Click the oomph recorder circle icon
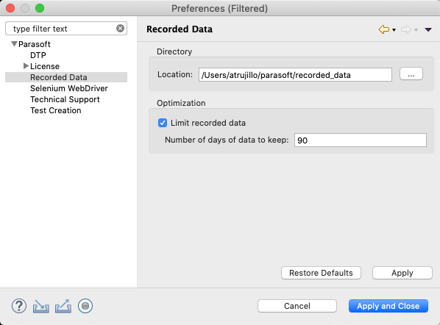 85,306
